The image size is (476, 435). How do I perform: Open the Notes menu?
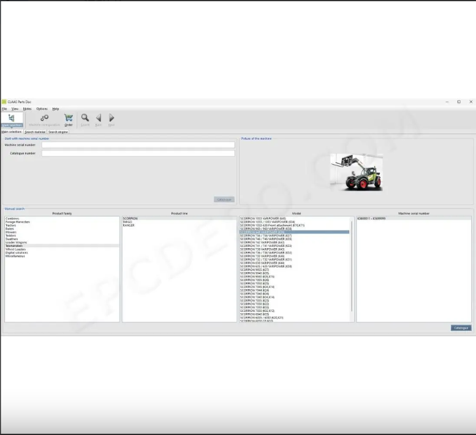(x=28, y=108)
